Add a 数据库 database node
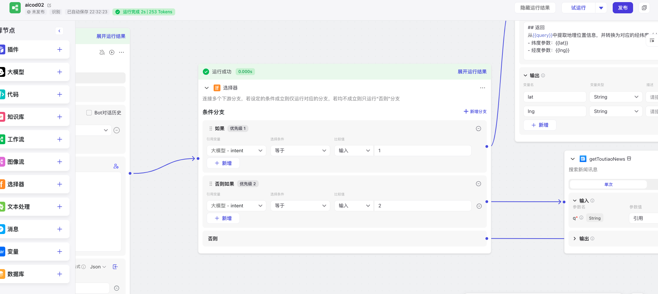The height and width of the screenshot is (294, 658). (60, 274)
